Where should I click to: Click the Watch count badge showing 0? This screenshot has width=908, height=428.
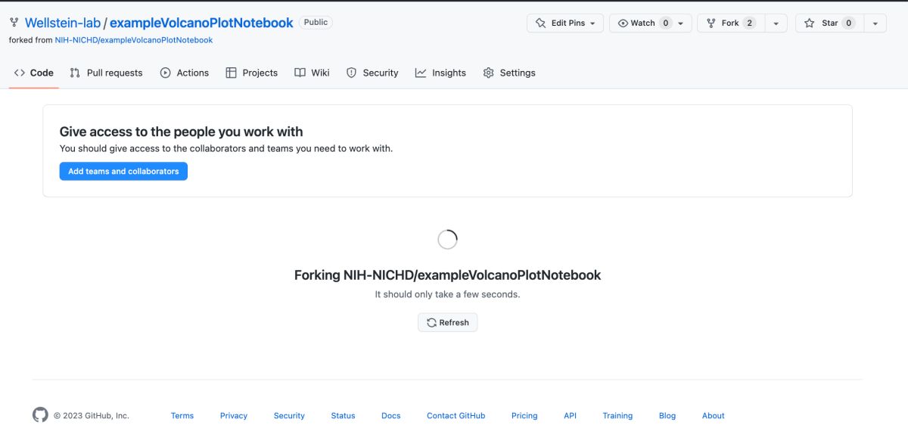click(666, 23)
